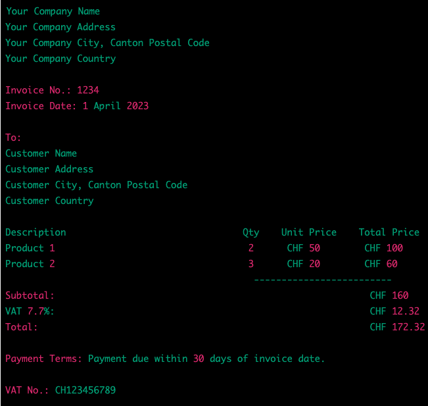428x406 pixels.
Task: Click the invoice number 1234
Action: [88, 90]
